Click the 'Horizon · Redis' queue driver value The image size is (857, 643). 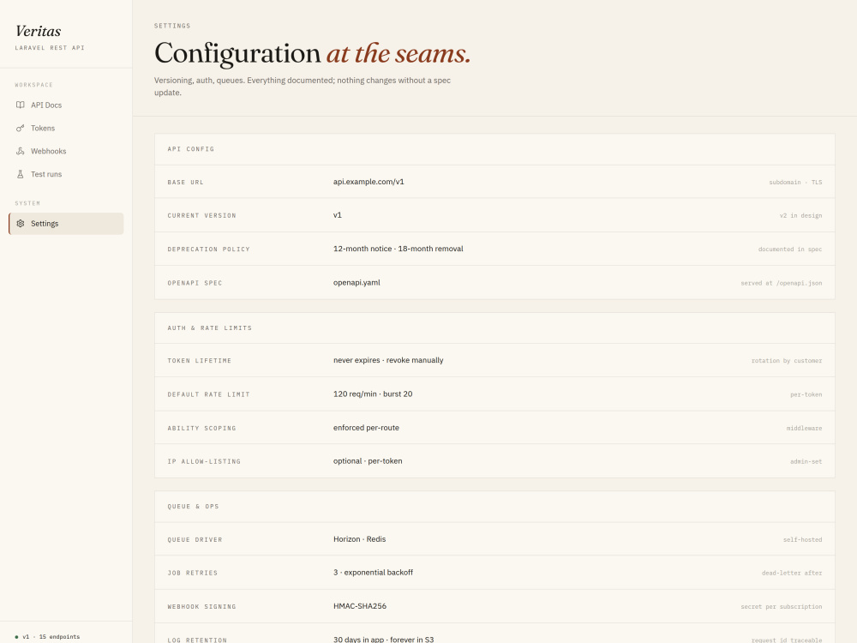pos(360,539)
